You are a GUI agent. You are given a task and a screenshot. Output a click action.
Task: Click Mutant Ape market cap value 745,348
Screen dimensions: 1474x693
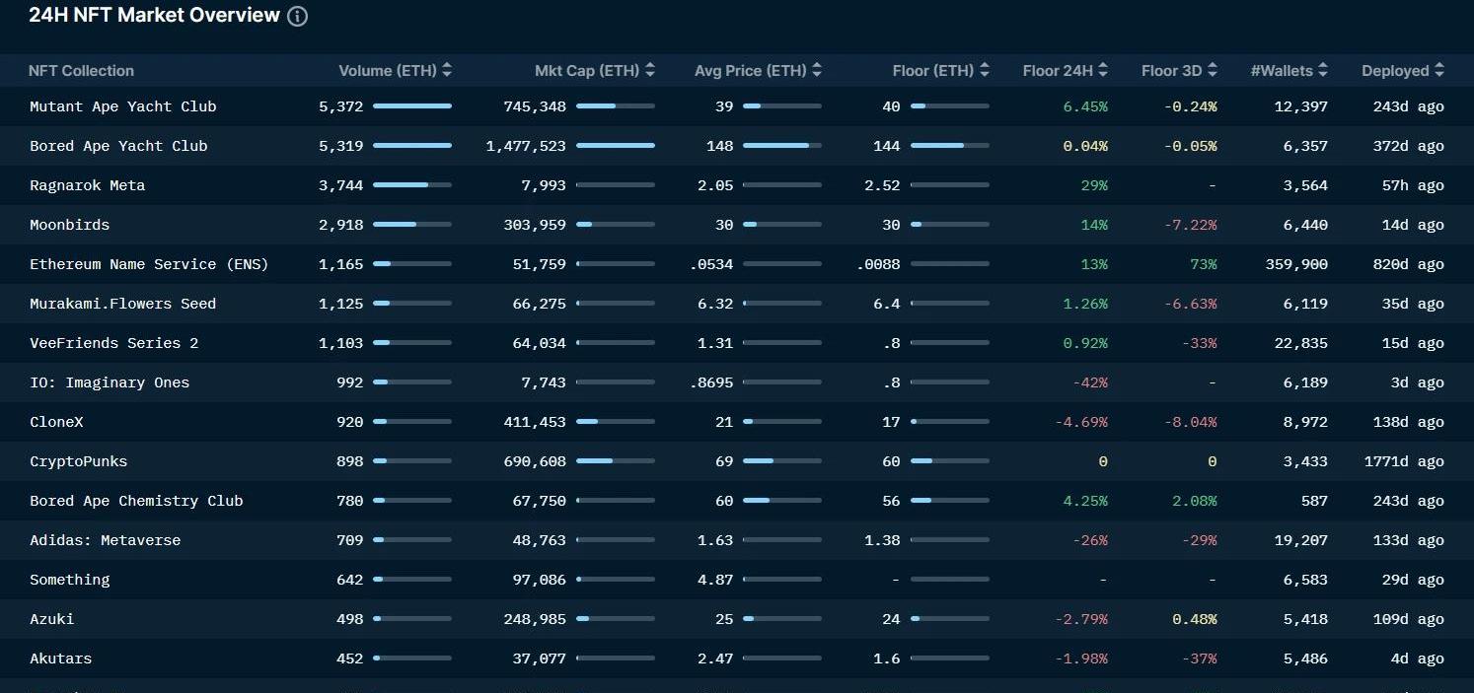pyautogui.click(x=535, y=106)
